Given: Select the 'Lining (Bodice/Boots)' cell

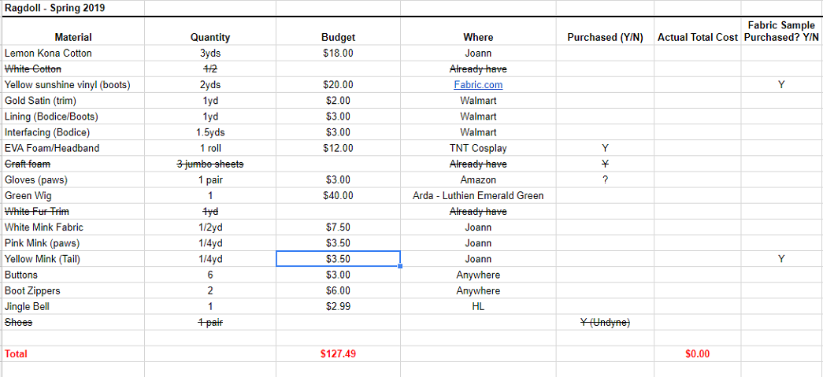Looking at the screenshot, I should coord(73,116).
